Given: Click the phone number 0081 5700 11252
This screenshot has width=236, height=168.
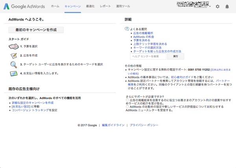Looking at the screenshot, I should point(199,69).
